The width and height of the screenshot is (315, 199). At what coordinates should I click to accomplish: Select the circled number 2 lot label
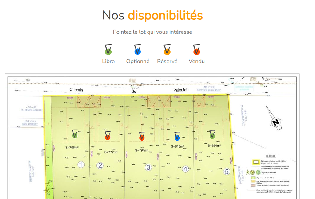(x=100, y=166)
